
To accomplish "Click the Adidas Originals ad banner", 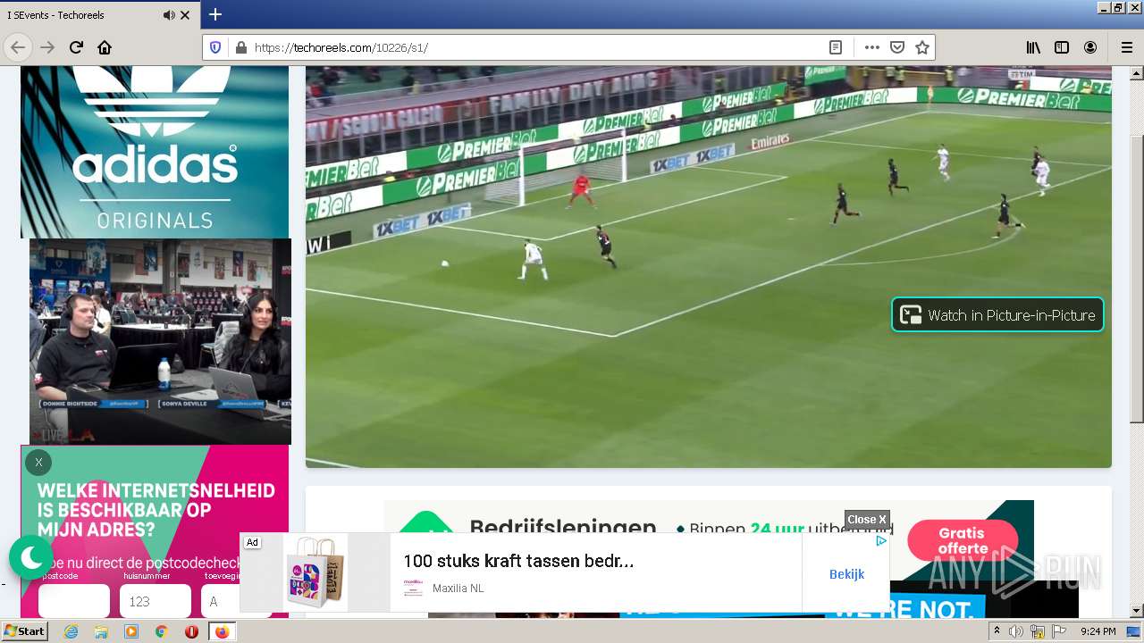I will coord(155,152).
